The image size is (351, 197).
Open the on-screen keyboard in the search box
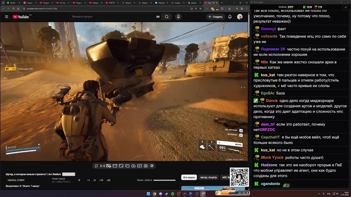pos(158,17)
